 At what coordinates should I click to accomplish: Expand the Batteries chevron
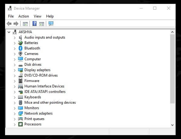15,43
